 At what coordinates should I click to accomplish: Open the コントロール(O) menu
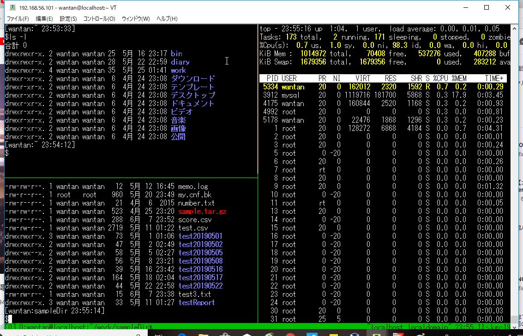(x=99, y=18)
